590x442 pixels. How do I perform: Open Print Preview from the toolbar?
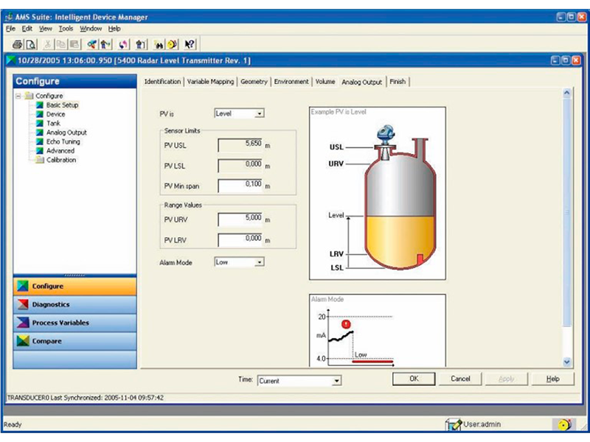coord(31,45)
